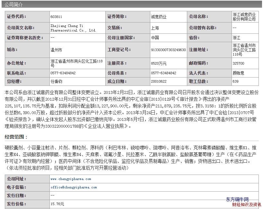
Task: Click the 邮政编码 label
Action: click(x=198, y=63)
